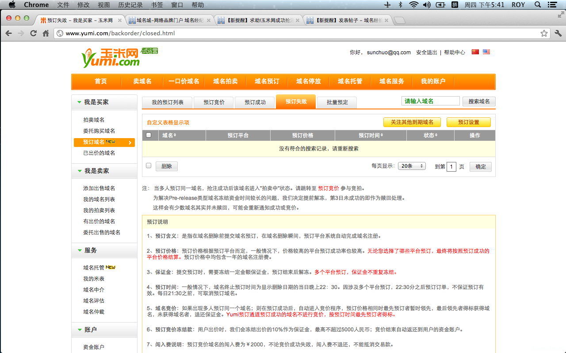Viewport: 566px width, 353px height.
Task: Open Spotlight search in the menu bar
Action: (x=537, y=5)
